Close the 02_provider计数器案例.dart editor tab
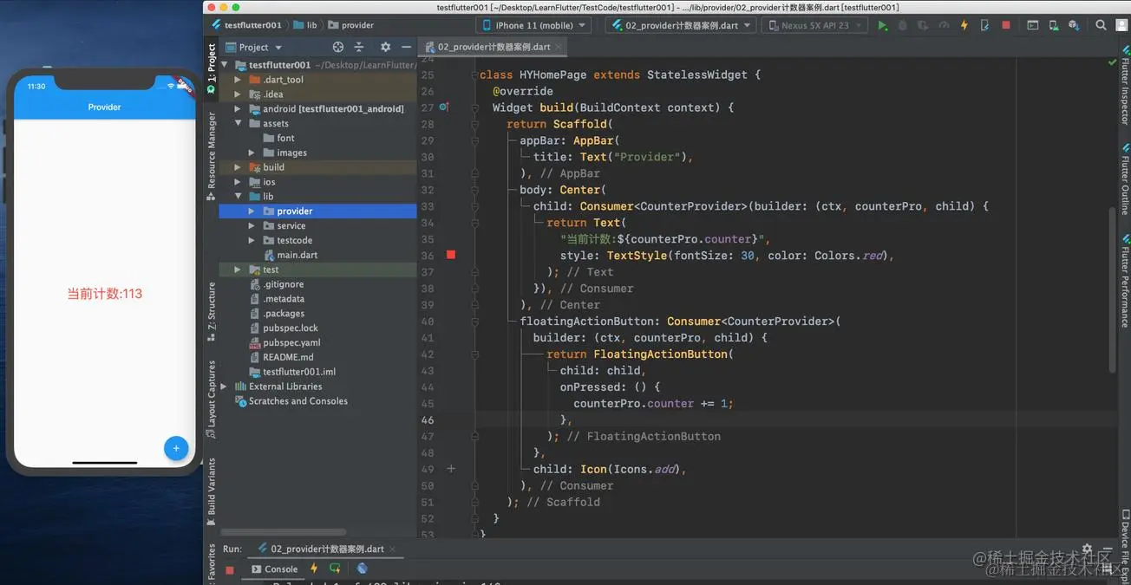Image resolution: width=1131 pixels, height=585 pixels. coord(559,48)
